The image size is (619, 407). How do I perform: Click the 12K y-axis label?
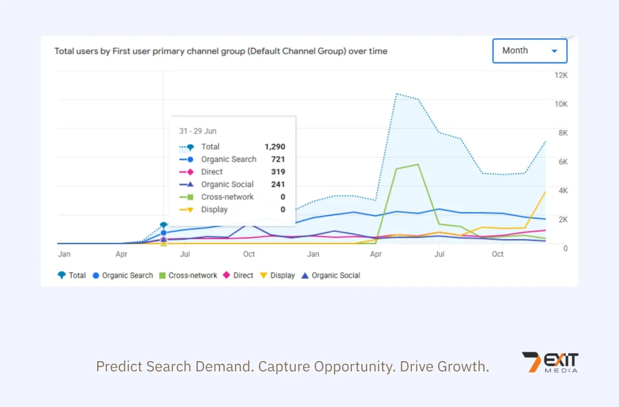[x=561, y=75]
